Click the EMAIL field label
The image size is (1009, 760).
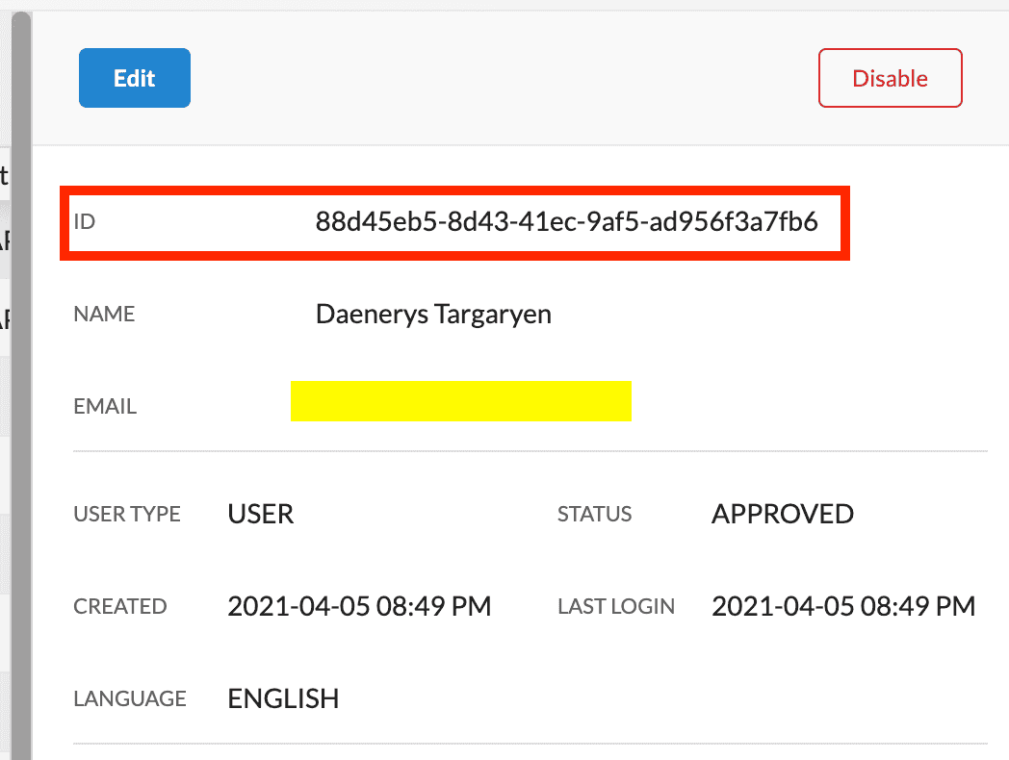[105, 407]
